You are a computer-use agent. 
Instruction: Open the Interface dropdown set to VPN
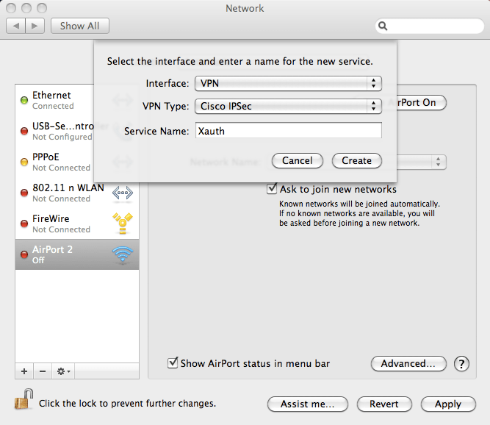pyautogui.click(x=288, y=84)
